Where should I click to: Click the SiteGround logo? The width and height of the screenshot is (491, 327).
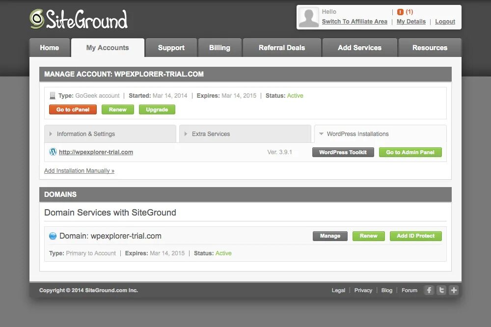tap(79, 19)
